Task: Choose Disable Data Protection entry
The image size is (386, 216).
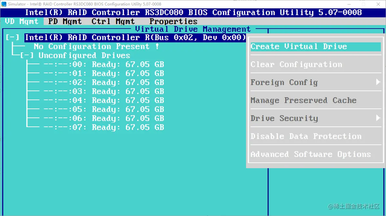Action: [x=306, y=136]
